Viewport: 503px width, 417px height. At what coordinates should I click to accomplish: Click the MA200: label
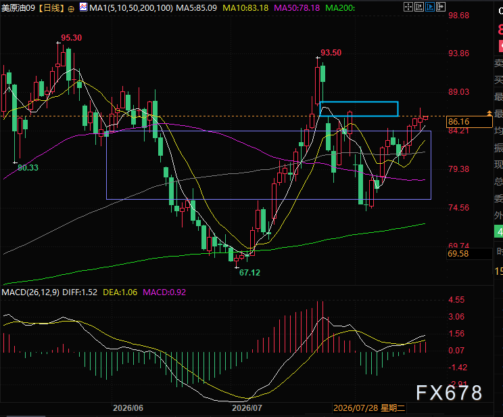340,8
